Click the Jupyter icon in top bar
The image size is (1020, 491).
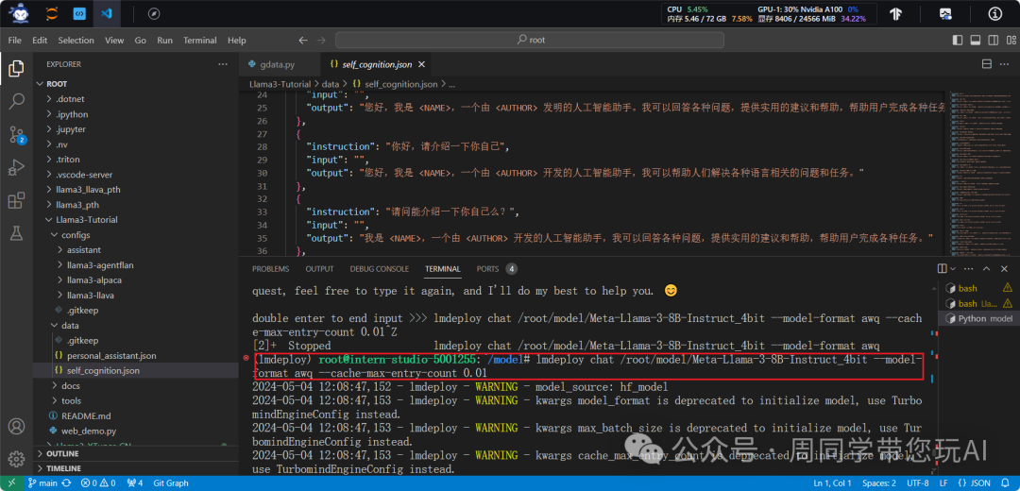click(51, 13)
